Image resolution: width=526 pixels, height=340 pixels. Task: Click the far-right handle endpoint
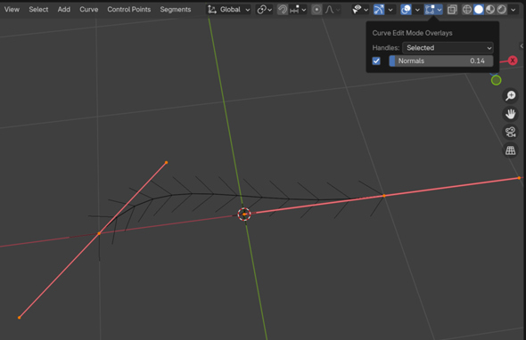(519, 178)
